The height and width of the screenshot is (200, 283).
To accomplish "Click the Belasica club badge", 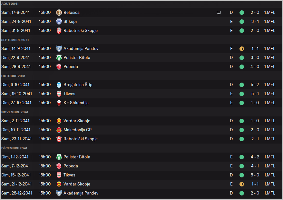I will pyautogui.click(x=59, y=13).
